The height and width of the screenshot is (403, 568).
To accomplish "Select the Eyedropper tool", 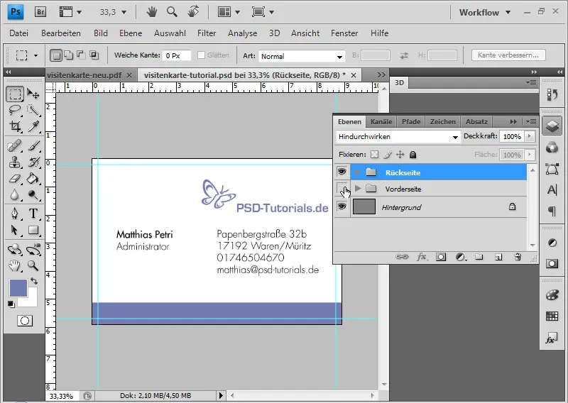I will [x=33, y=126].
